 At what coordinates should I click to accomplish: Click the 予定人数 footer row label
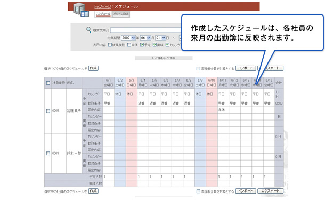tap(95, 177)
